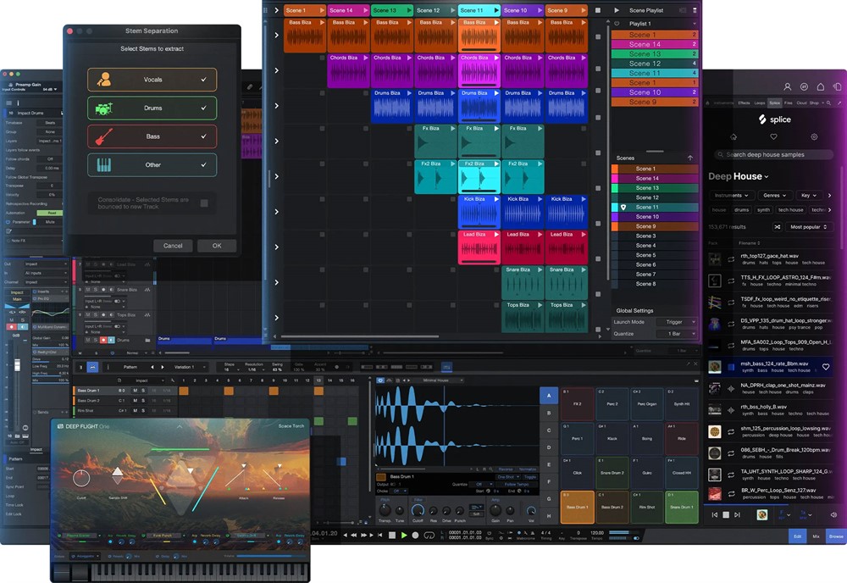This screenshot has width=847, height=583.
Task: Click the transport Stop button
Action: coord(392,535)
